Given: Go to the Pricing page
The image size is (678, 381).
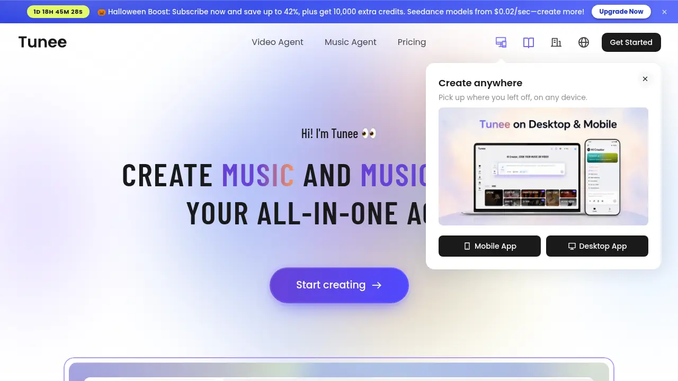Looking at the screenshot, I should (x=412, y=42).
